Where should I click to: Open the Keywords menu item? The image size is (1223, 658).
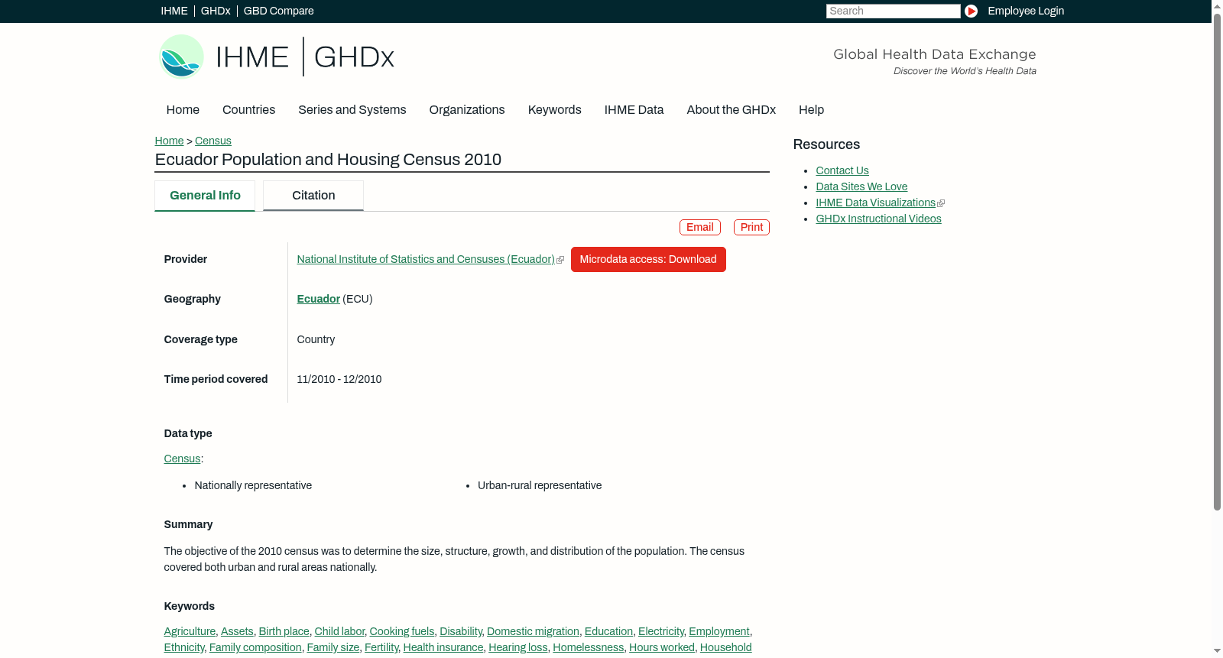(x=555, y=109)
